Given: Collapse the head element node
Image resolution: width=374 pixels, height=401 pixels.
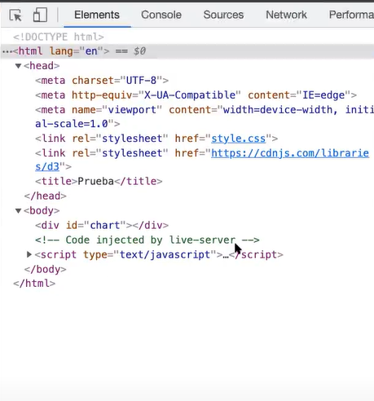Looking at the screenshot, I should pos(18,66).
